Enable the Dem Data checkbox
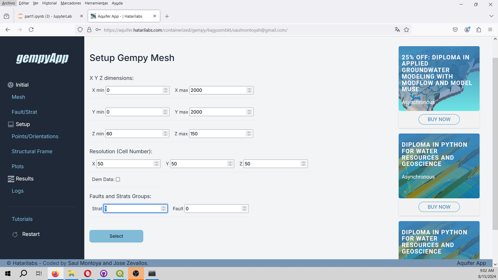Image resolution: width=498 pixels, height=280 pixels. click(118, 179)
